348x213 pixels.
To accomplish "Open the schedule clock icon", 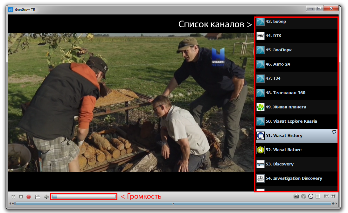I will pyautogui.click(x=311, y=196).
